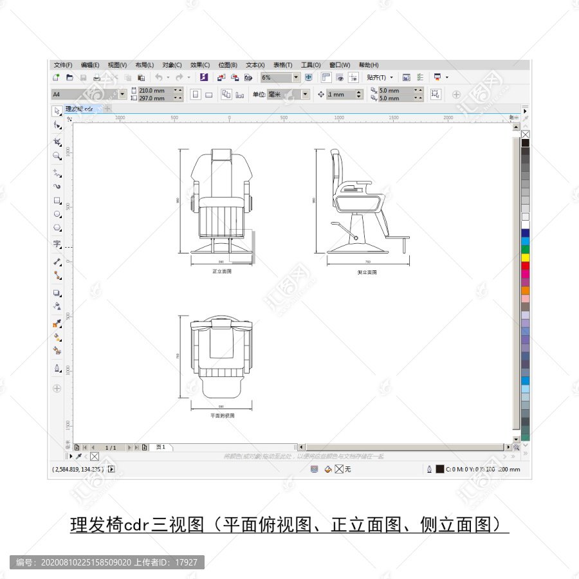Expand the application launcher dropdown arrow
The width and height of the screenshot is (579, 579).
[x=447, y=77]
